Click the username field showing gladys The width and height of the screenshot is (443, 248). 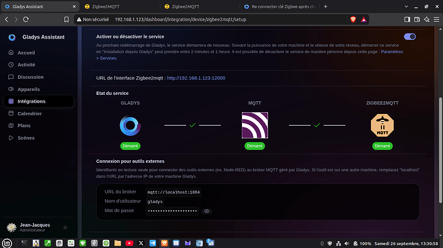tap(155, 202)
